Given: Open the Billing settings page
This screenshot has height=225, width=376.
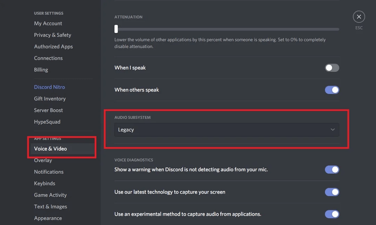Looking at the screenshot, I should [41, 70].
